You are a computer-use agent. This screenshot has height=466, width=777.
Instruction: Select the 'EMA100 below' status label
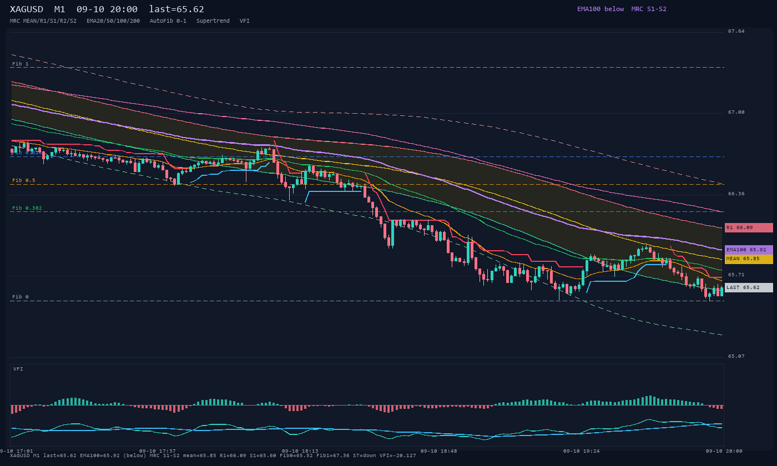[601, 9]
